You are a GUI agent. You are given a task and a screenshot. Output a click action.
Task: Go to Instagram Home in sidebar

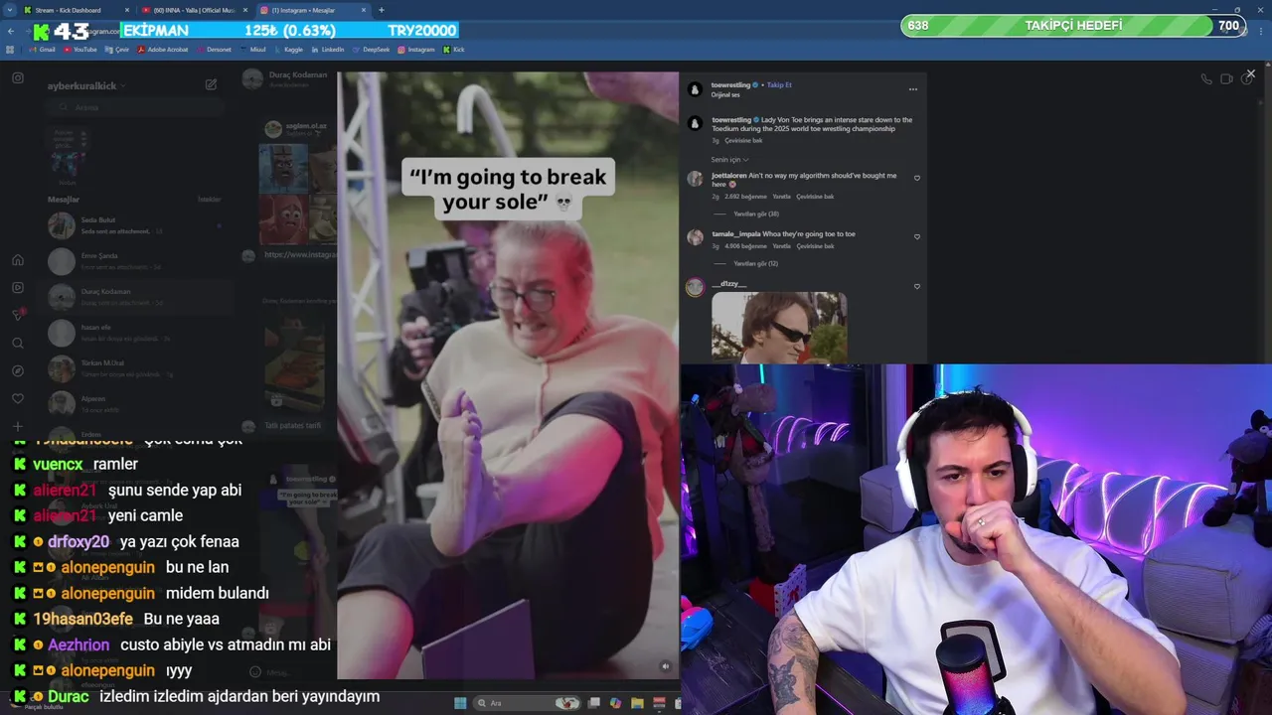[x=18, y=260]
